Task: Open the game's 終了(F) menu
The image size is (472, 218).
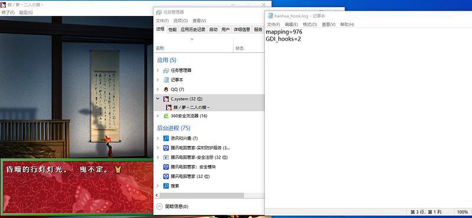Action: point(8,12)
